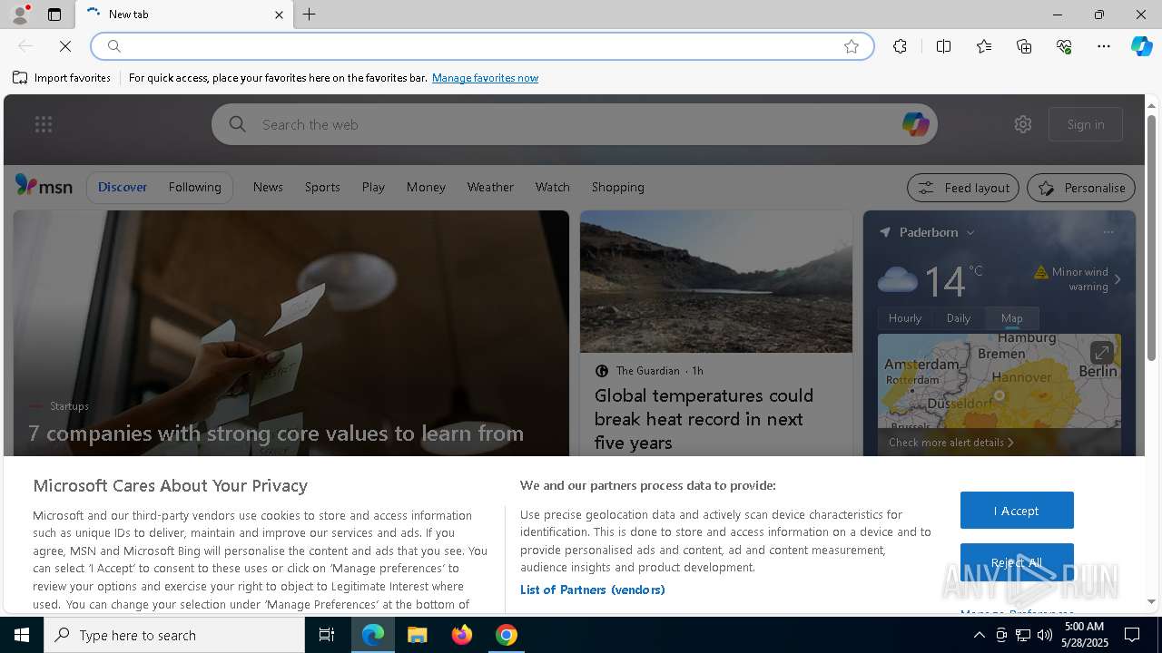The width and height of the screenshot is (1162, 653).
Task: Open Copilot icon in web search box
Action: [x=915, y=124]
